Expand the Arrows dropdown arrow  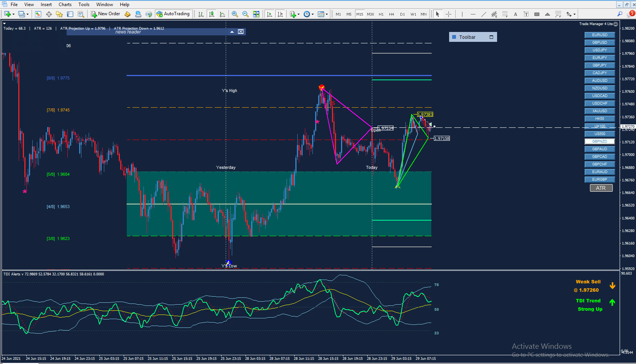(574, 14)
